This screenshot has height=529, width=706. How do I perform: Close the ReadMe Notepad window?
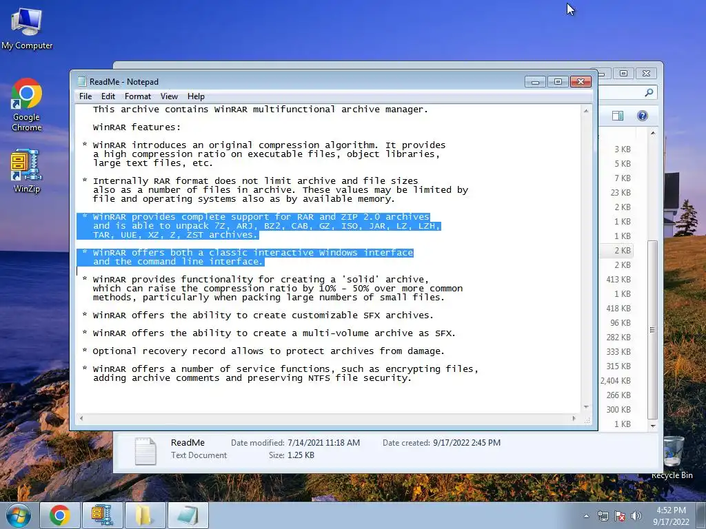coord(581,82)
